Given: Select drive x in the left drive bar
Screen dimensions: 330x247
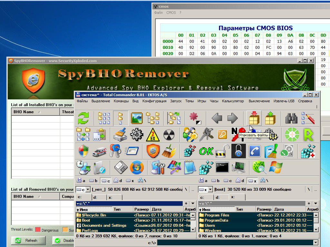Looking at the screenshot, I should click(130, 180).
